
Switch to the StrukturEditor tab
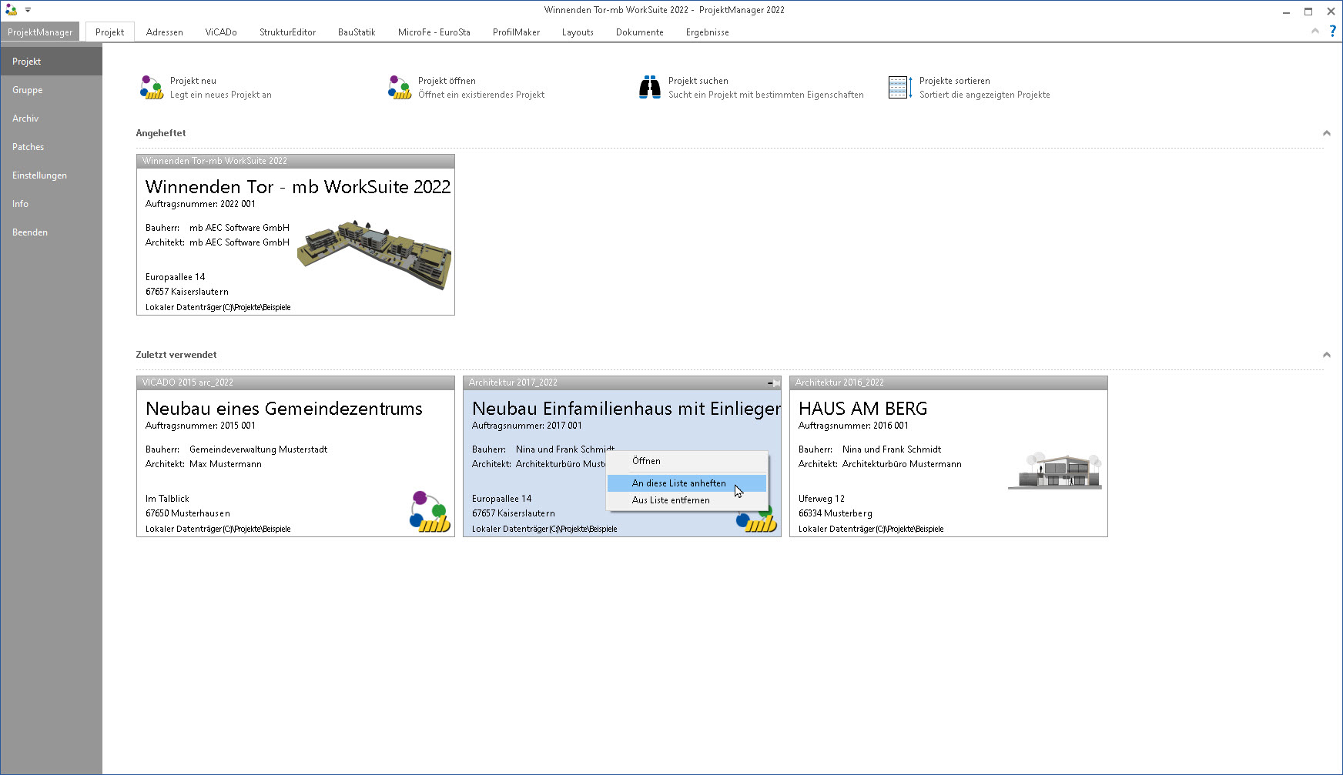coord(287,32)
